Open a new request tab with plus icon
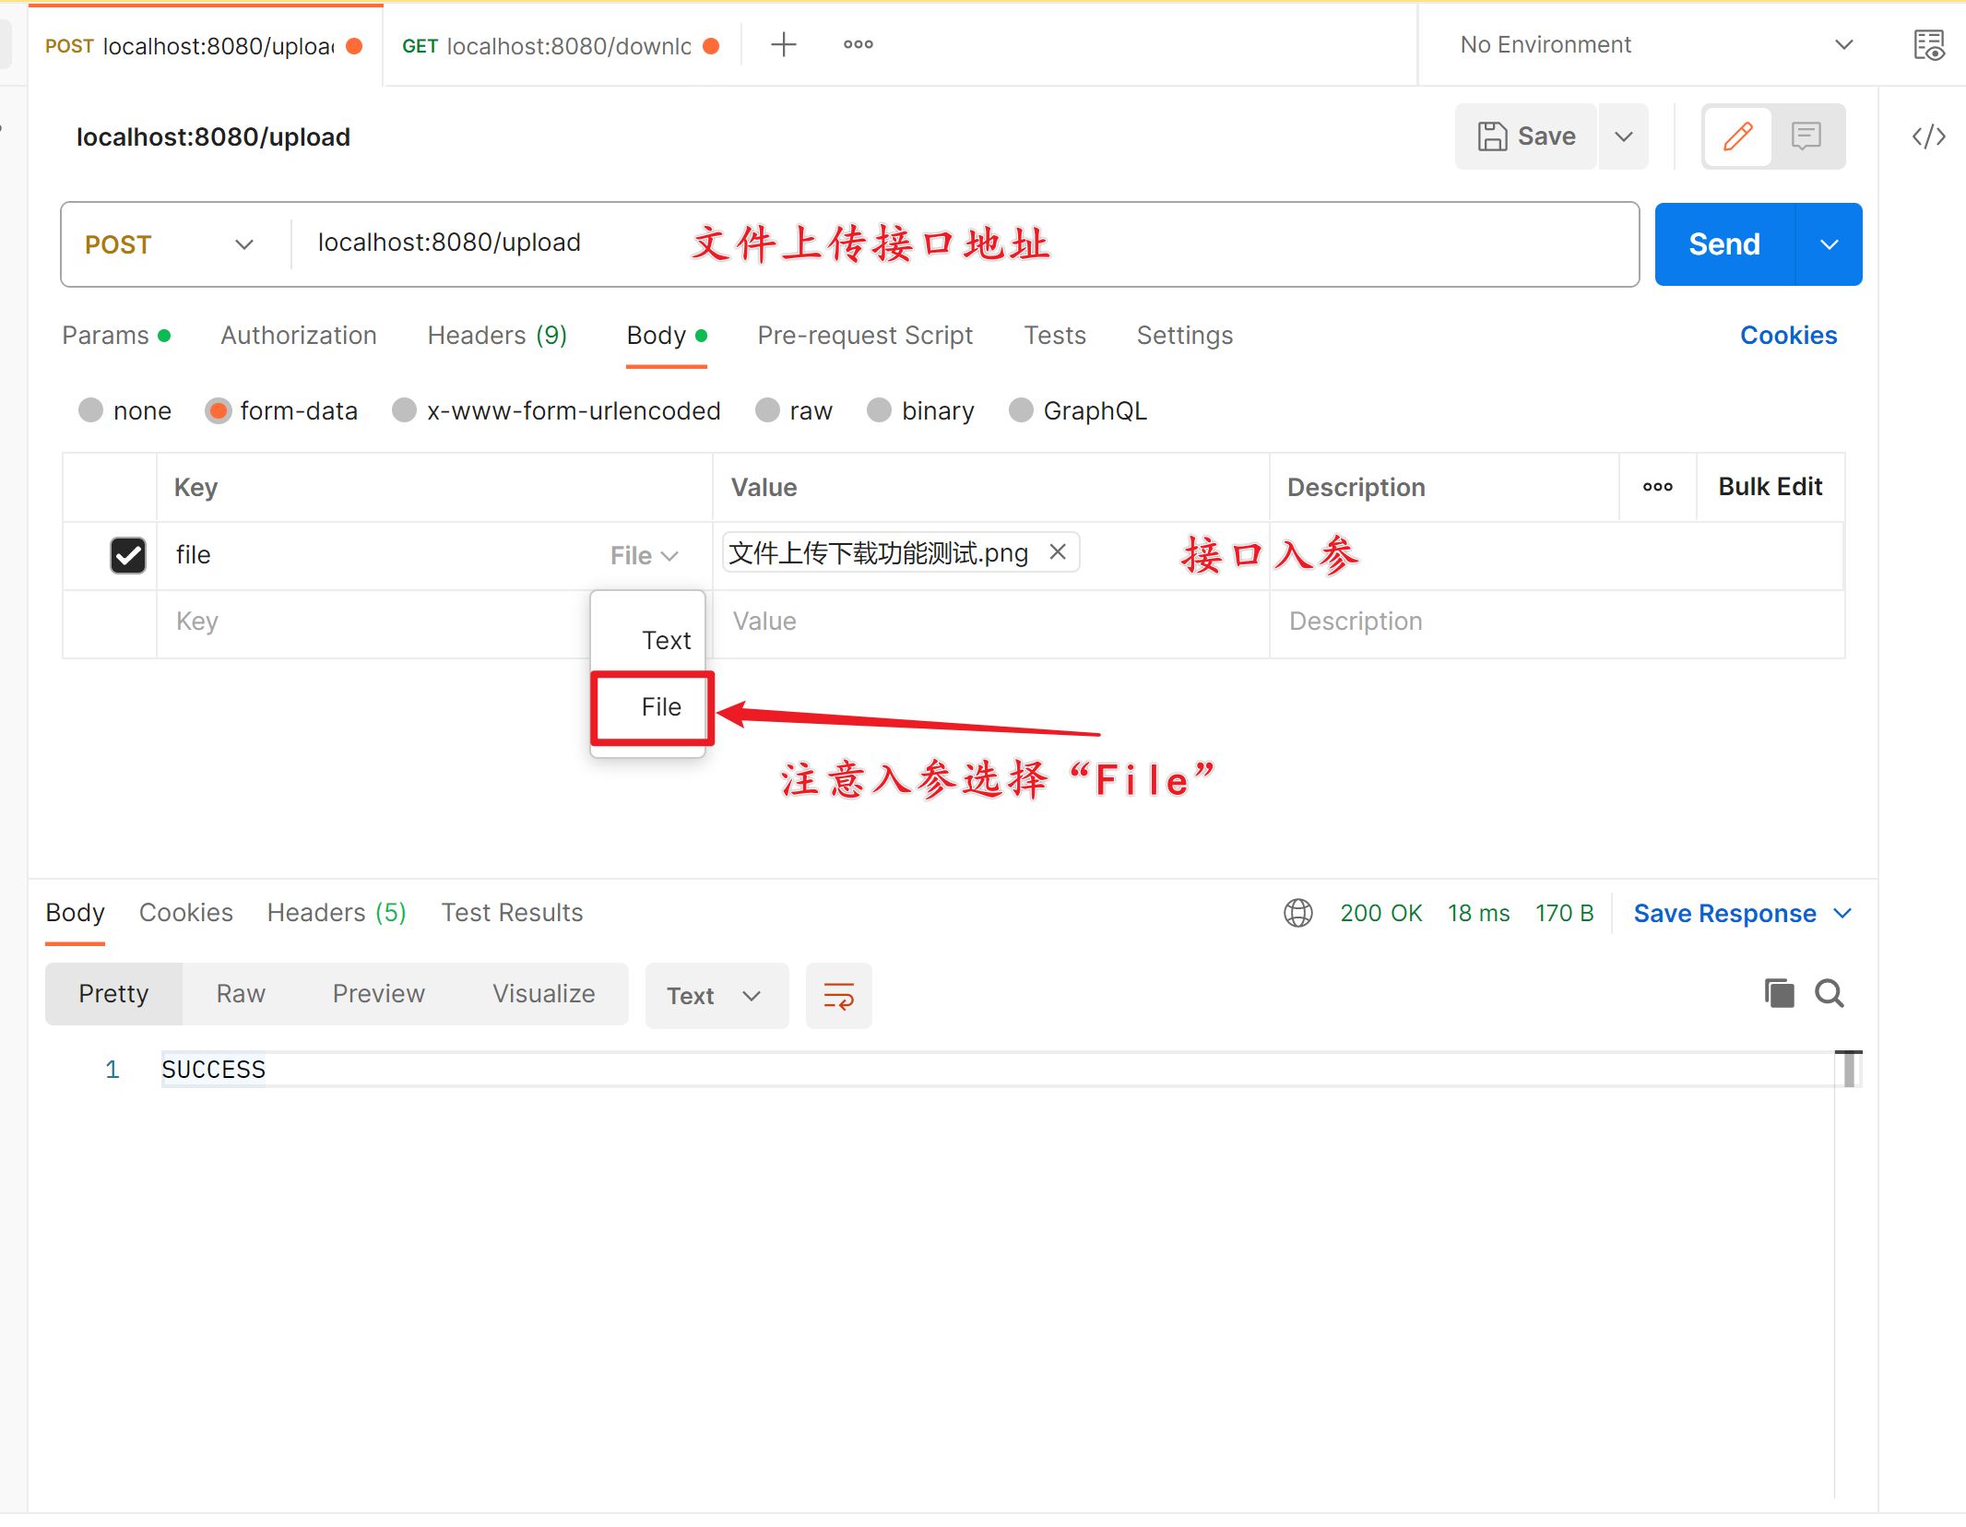1966x1527 pixels. [783, 44]
